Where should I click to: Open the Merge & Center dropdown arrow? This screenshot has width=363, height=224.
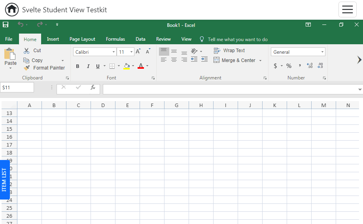click(x=260, y=60)
